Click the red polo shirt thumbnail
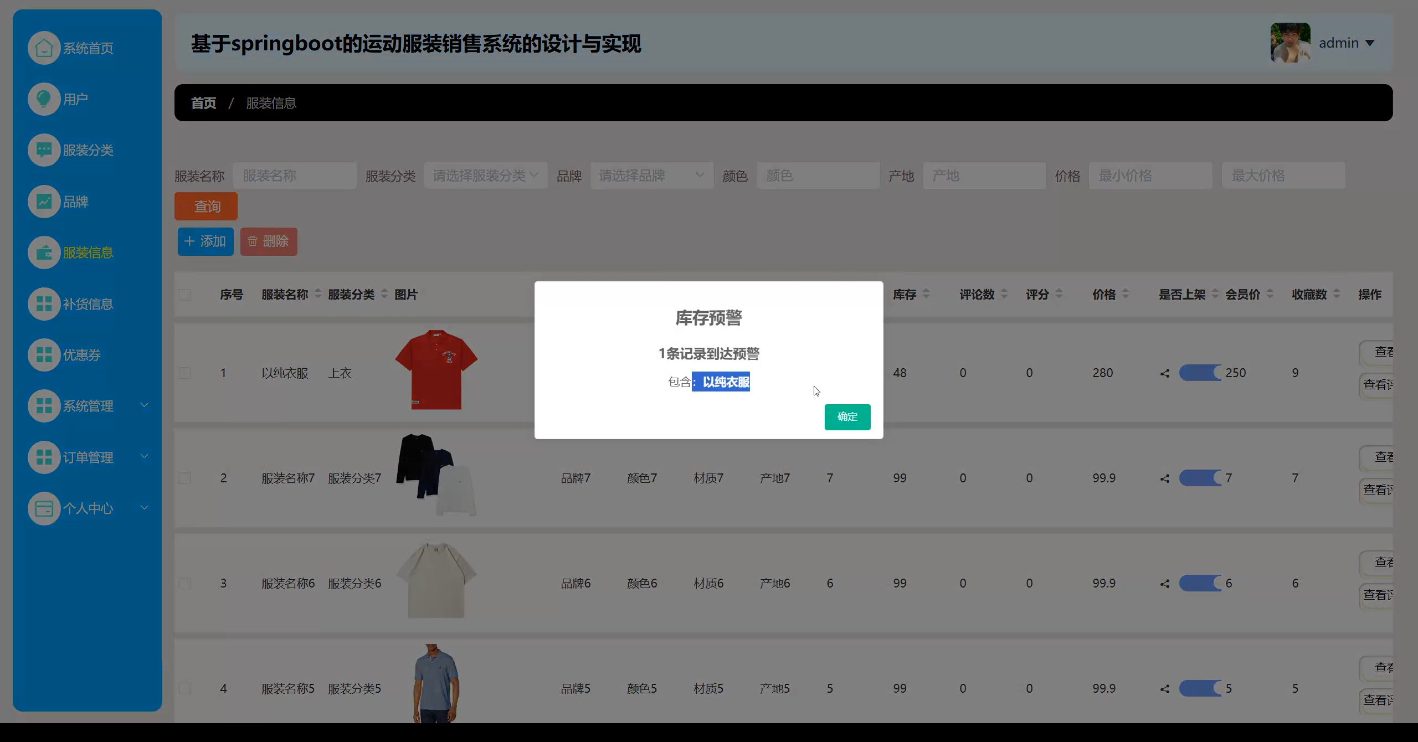The image size is (1418, 742). click(436, 370)
